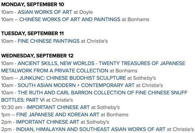Click the Wednesday, September 12 heading
The height and width of the screenshot is (133, 195).
point(37,56)
